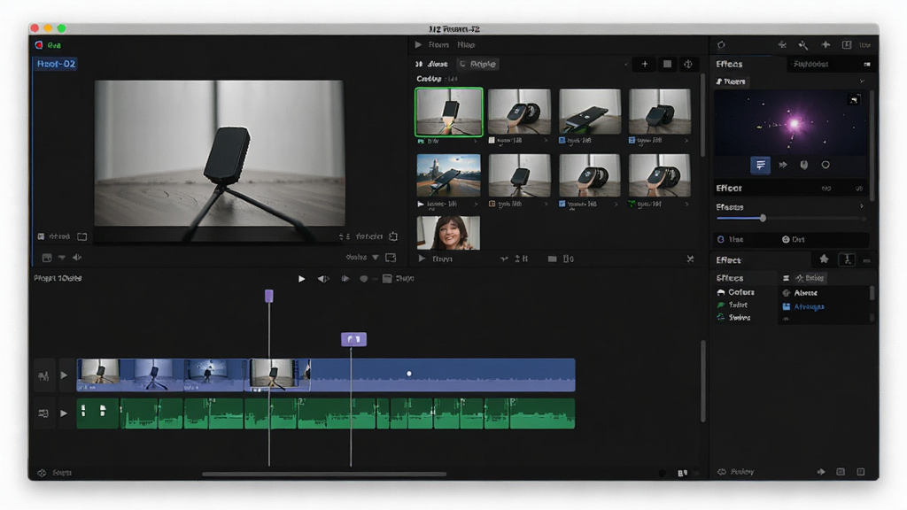Tick the white checkbox under the second top-row clip
The width and height of the screenshot is (907, 510).
(492, 141)
